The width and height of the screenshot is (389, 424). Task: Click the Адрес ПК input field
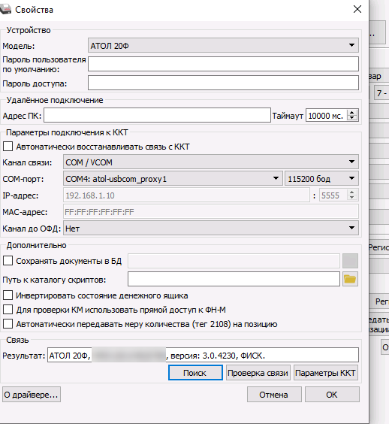[x=157, y=115]
